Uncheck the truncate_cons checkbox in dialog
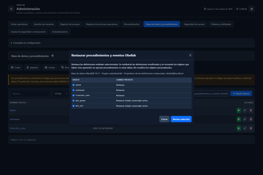The image size is (263, 175). [74, 95]
